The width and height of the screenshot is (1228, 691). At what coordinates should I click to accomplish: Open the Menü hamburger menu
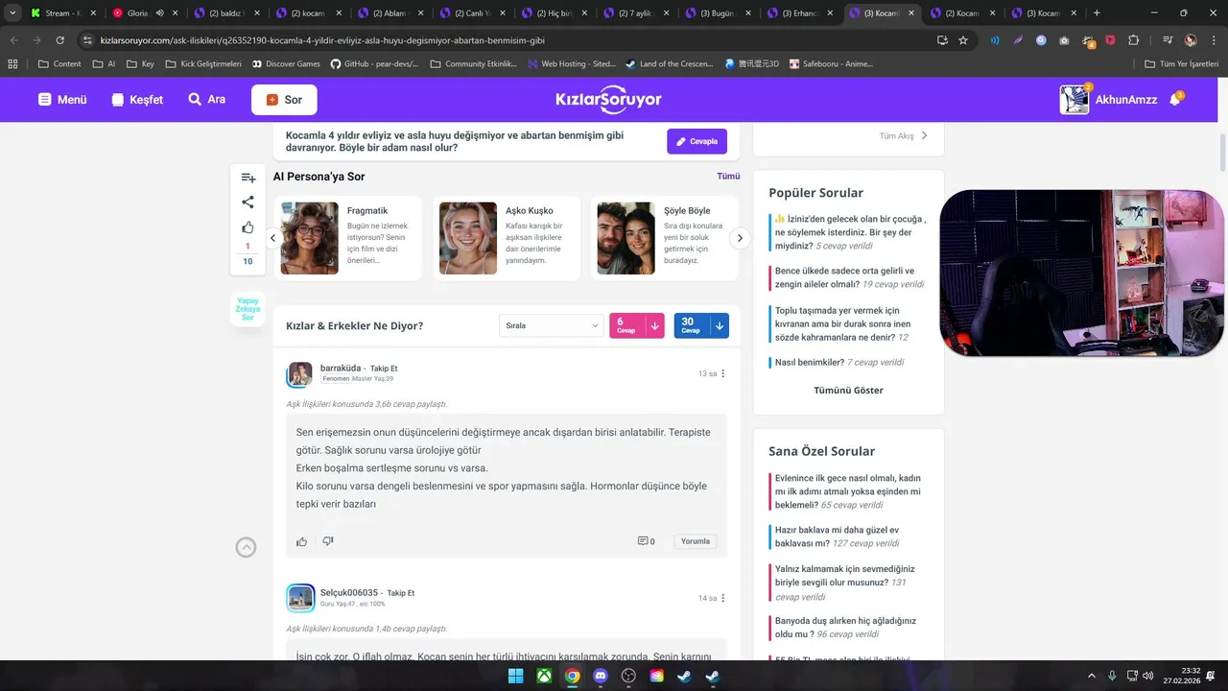(x=62, y=100)
